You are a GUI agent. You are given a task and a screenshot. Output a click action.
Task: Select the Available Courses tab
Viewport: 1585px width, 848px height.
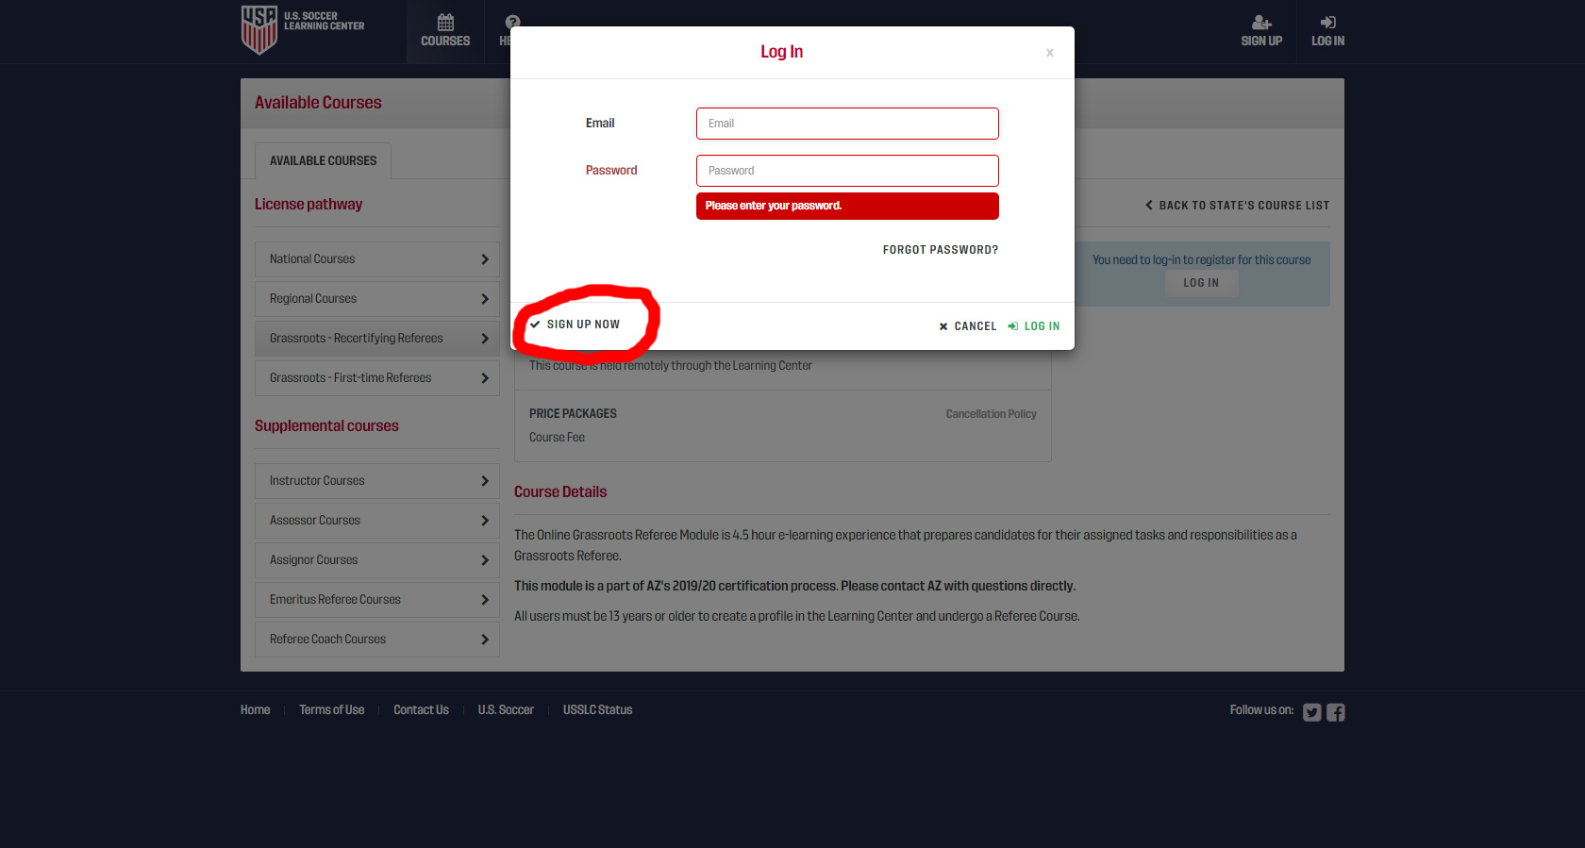coord(323,161)
